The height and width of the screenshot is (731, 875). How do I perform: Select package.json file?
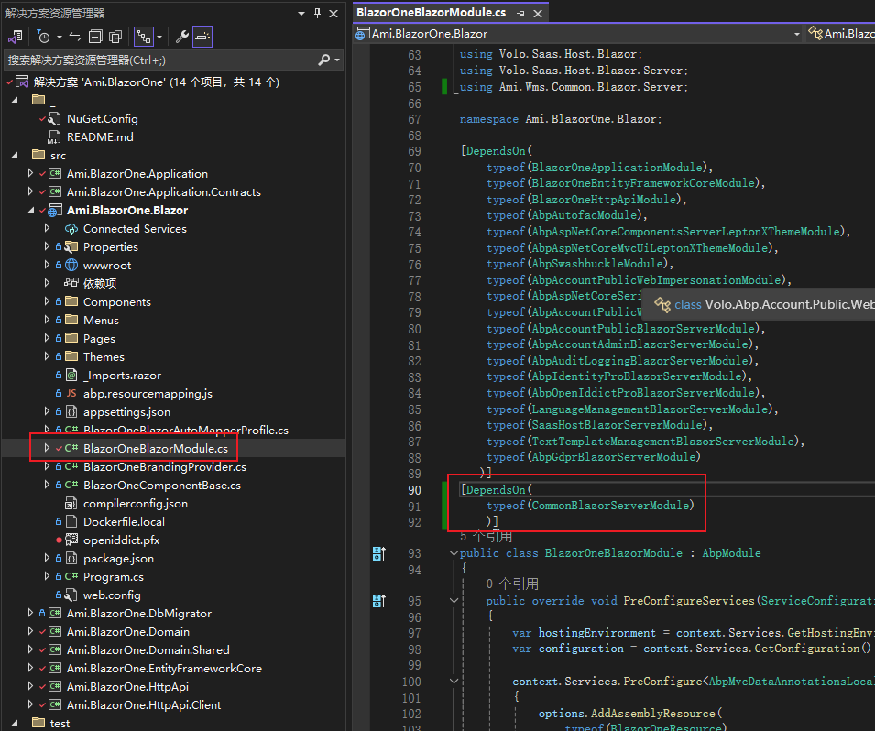pos(118,559)
